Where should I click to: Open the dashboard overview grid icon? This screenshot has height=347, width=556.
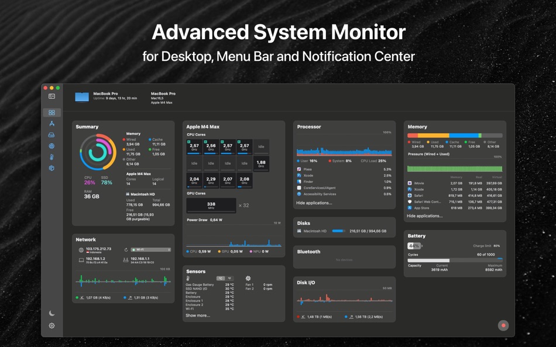(52, 112)
